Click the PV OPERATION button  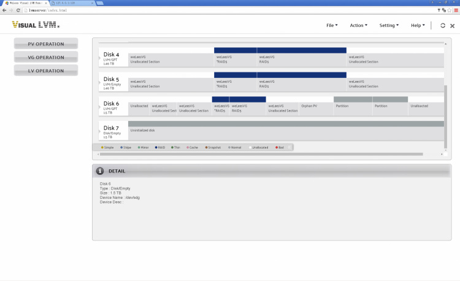pos(46,44)
